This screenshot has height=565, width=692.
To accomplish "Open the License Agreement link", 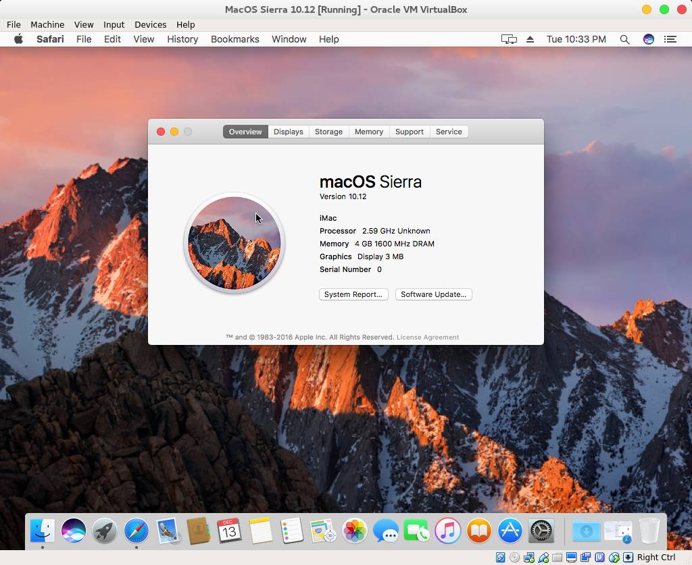I will pos(428,337).
